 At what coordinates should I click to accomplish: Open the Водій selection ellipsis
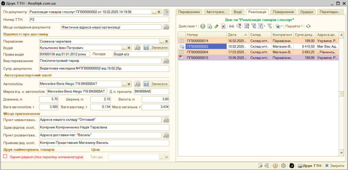pyautogui.click(x=124, y=48)
